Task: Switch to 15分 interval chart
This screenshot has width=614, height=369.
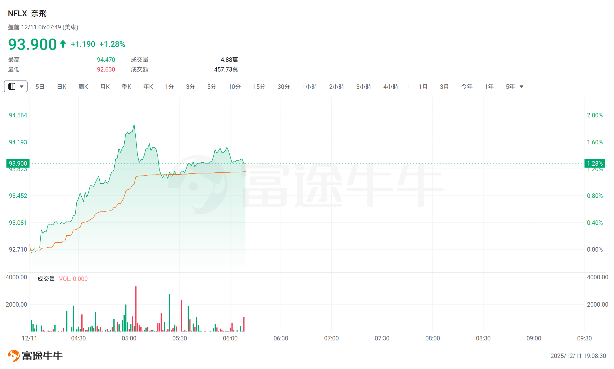Action: (259, 87)
